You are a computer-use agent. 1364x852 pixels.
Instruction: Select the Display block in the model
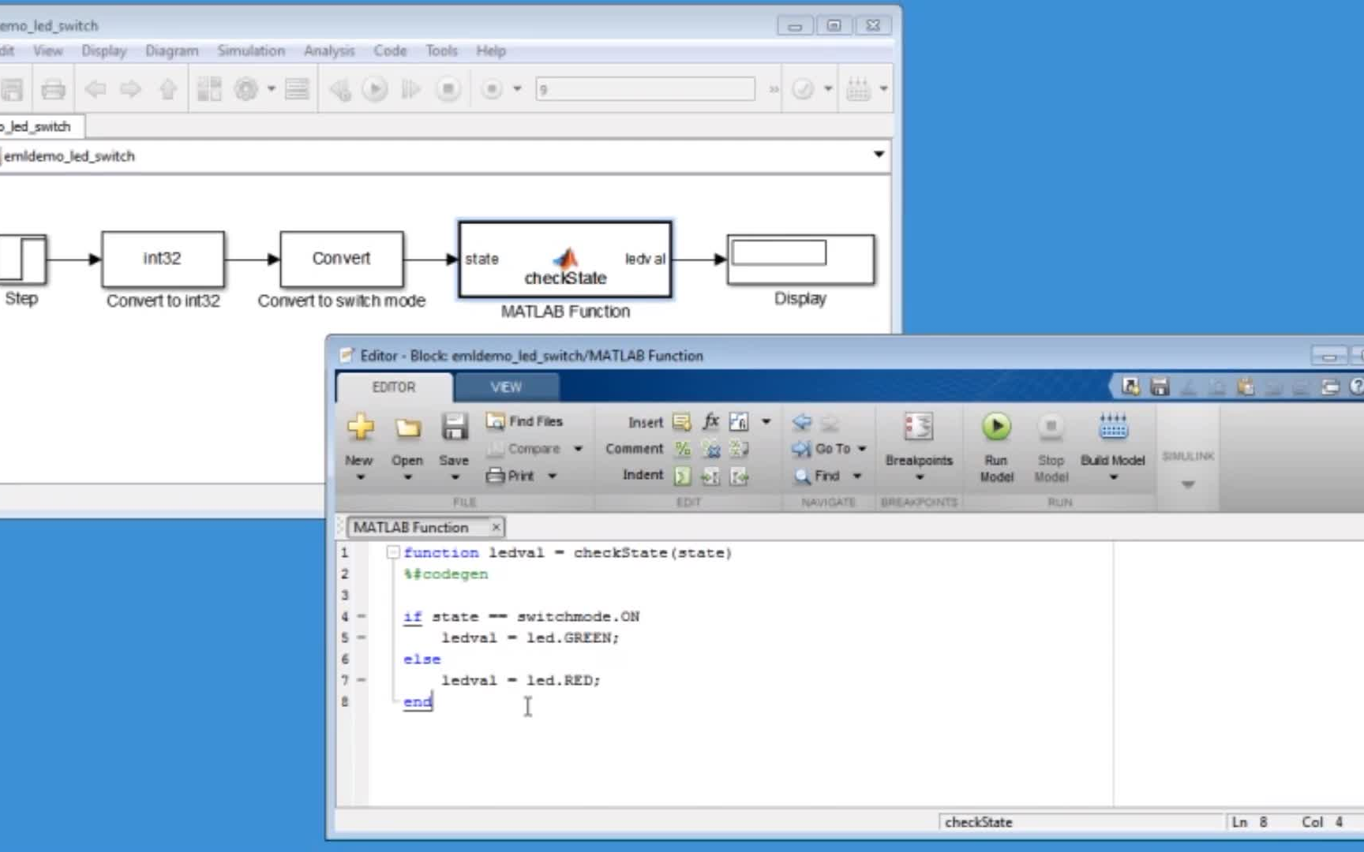[800, 259]
